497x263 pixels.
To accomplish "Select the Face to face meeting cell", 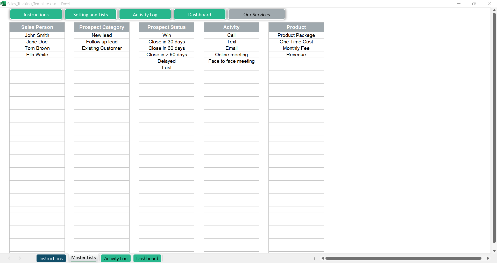I will tap(231, 61).
